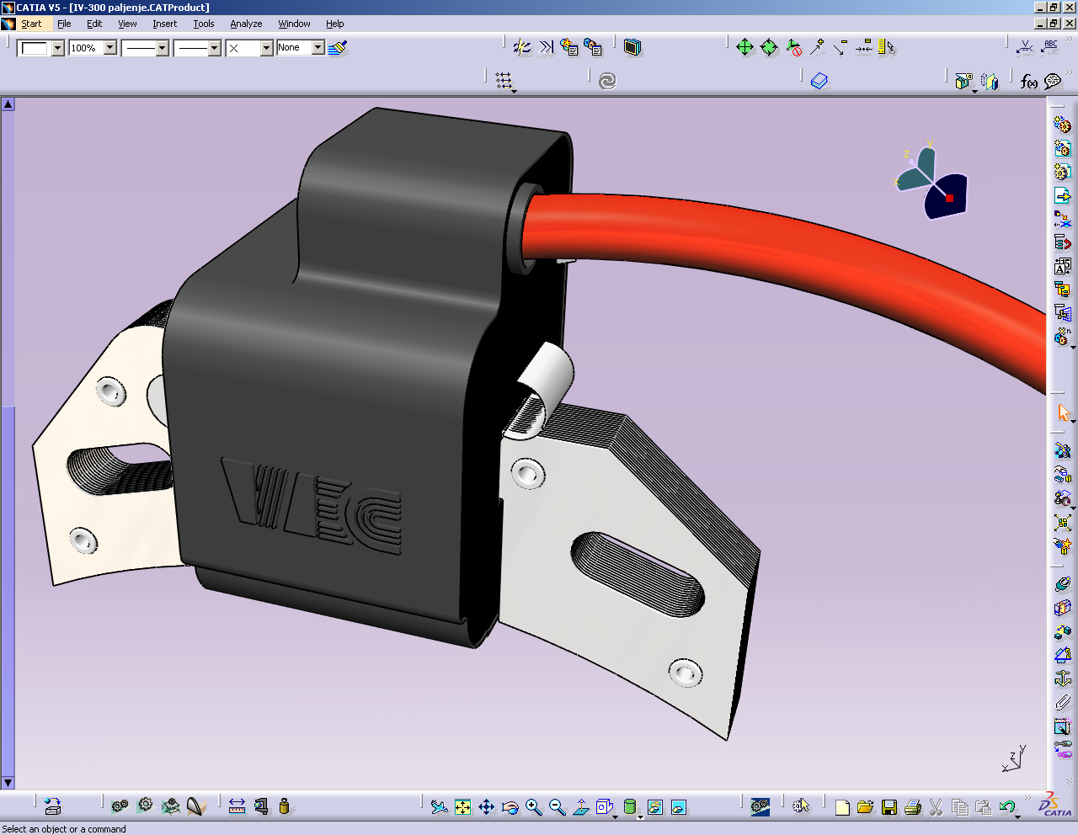Image resolution: width=1078 pixels, height=835 pixels.
Task: Click the Copy icon
Action: click(x=959, y=807)
